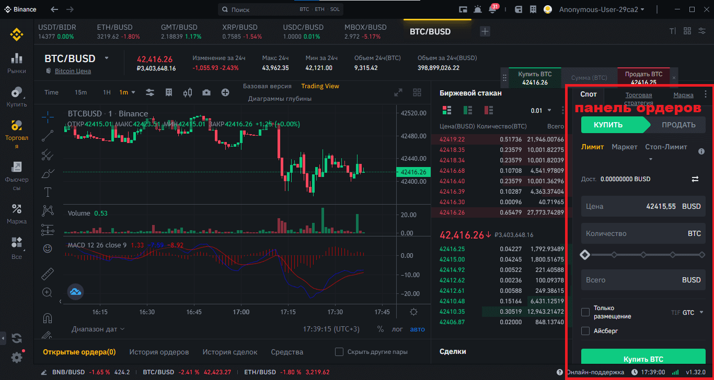Screen dimensions: 714x380
Task: Select the text tool in the drawing toolbar
Action: pos(48,192)
